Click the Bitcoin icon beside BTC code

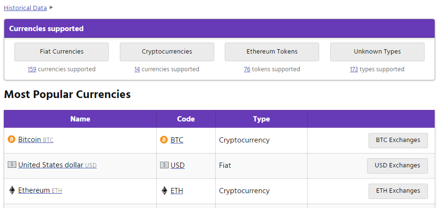pos(164,140)
